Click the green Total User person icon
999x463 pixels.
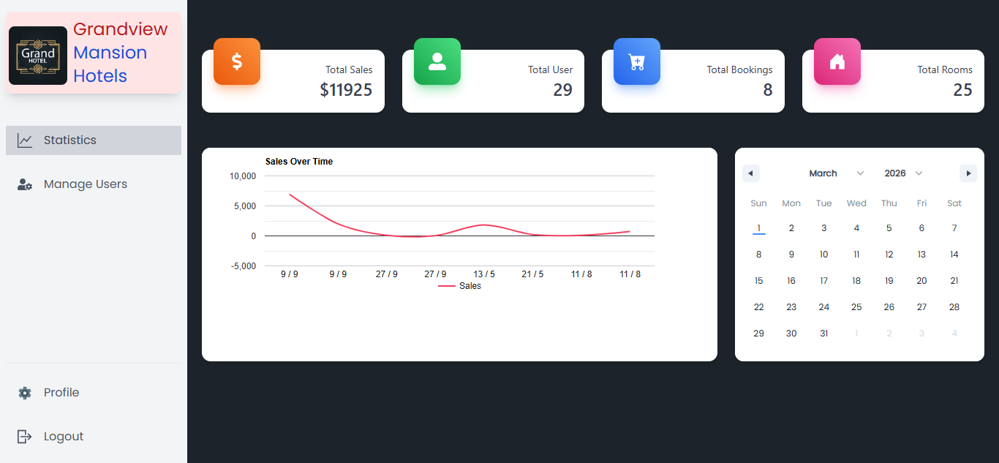(437, 61)
